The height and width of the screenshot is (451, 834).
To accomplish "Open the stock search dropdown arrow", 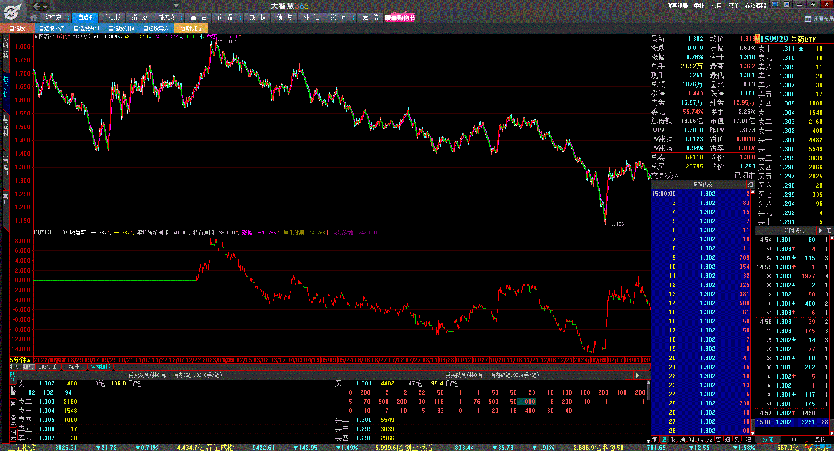I will point(176,6).
